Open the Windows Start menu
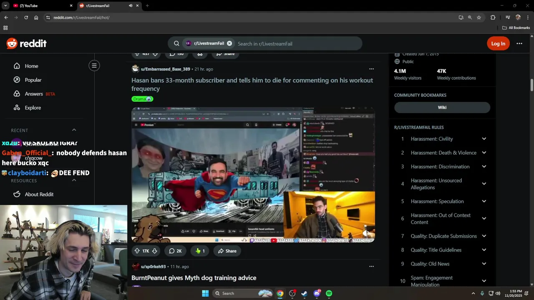Screen dimensions: 534x300 coord(205,293)
